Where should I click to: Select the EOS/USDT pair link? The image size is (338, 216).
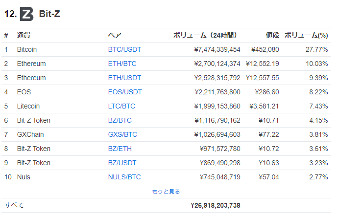pyautogui.click(x=124, y=92)
